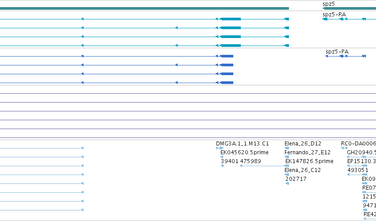Select the 493051 alignment label
This screenshot has height=221, width=376.
tap(358, 170)
